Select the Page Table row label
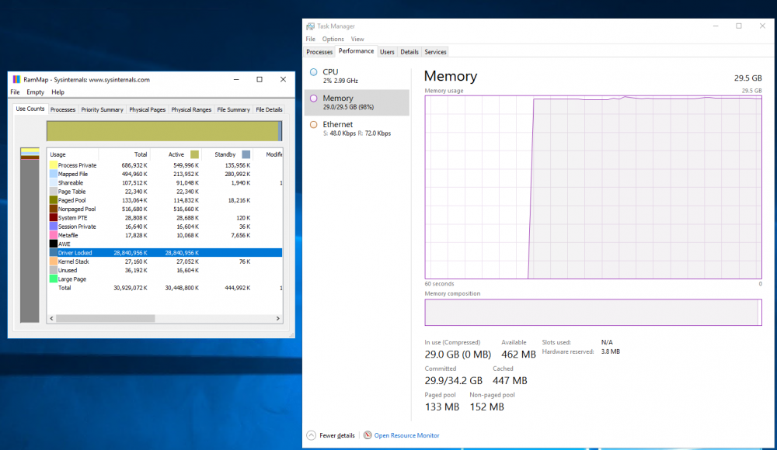The height and width of the screenshot is (450, 777). [x=71, y=192]
